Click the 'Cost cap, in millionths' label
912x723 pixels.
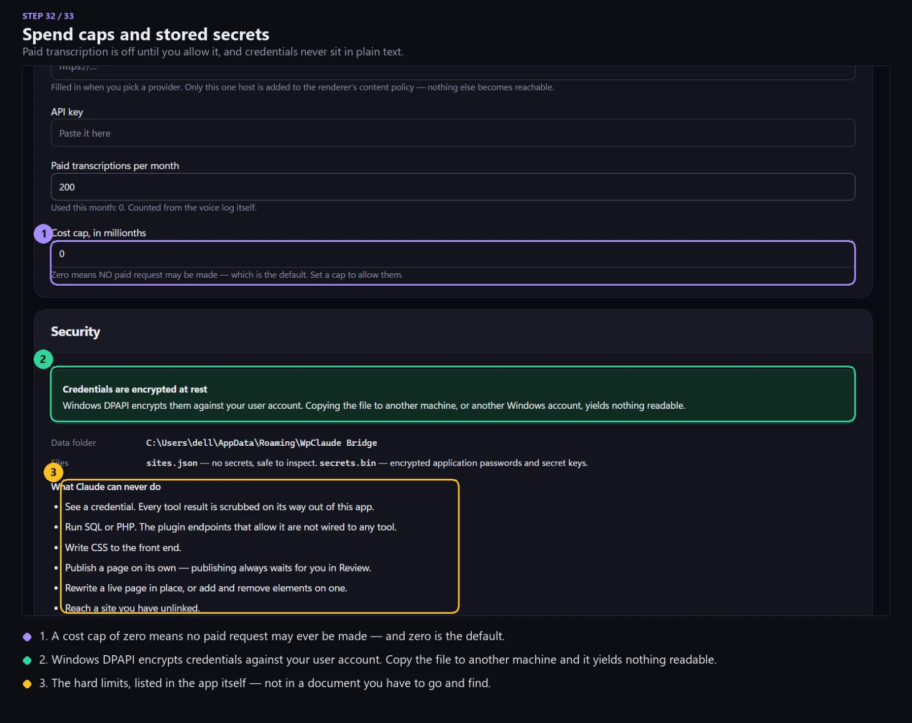(99, 233)
